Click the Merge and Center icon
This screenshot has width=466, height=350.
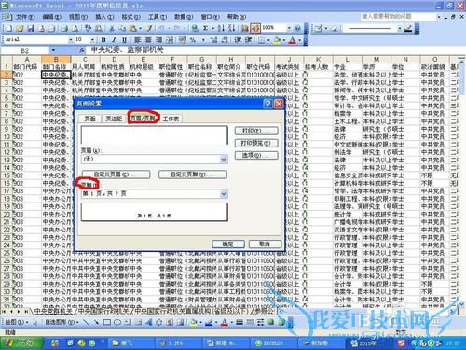pyautogui.click(x=170, y=40)
